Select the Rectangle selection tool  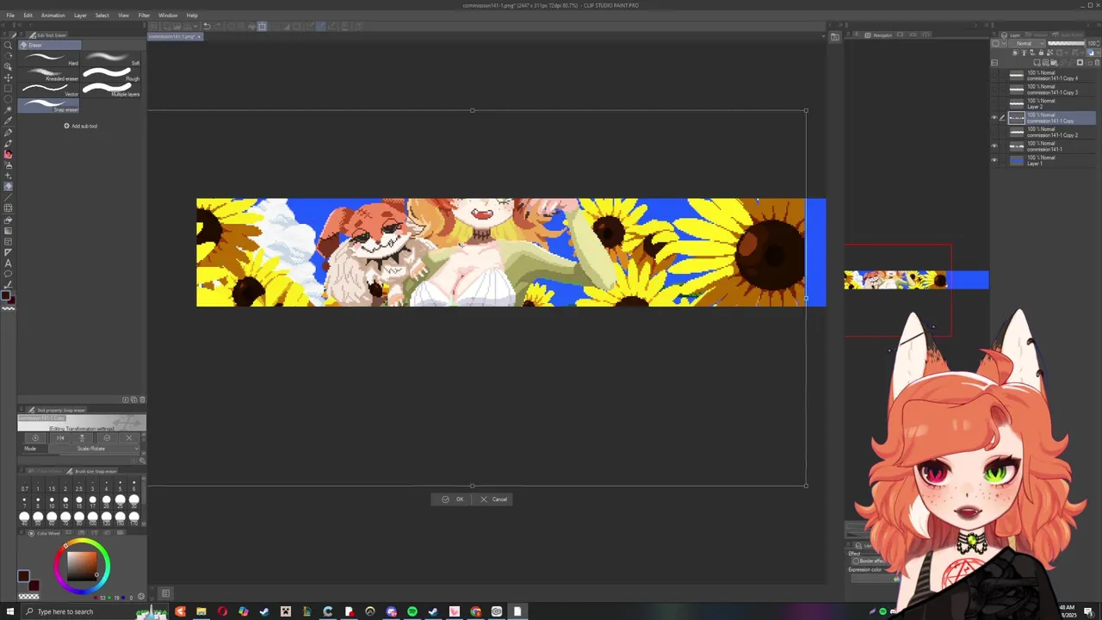(x=8, y=89)
